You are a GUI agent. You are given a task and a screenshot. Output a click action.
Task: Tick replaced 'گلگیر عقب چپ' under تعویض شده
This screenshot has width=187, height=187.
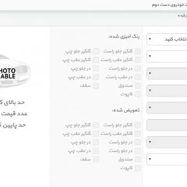click(x=96, y=134)
